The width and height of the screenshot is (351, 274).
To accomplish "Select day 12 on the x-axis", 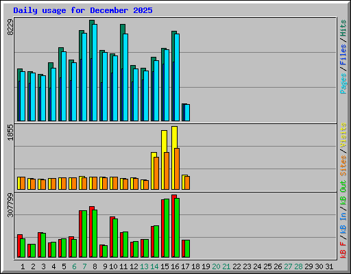I will click(x=134, y=266).
